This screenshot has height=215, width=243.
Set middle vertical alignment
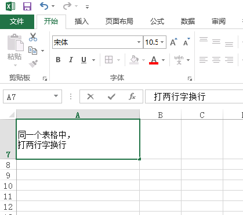216,41
